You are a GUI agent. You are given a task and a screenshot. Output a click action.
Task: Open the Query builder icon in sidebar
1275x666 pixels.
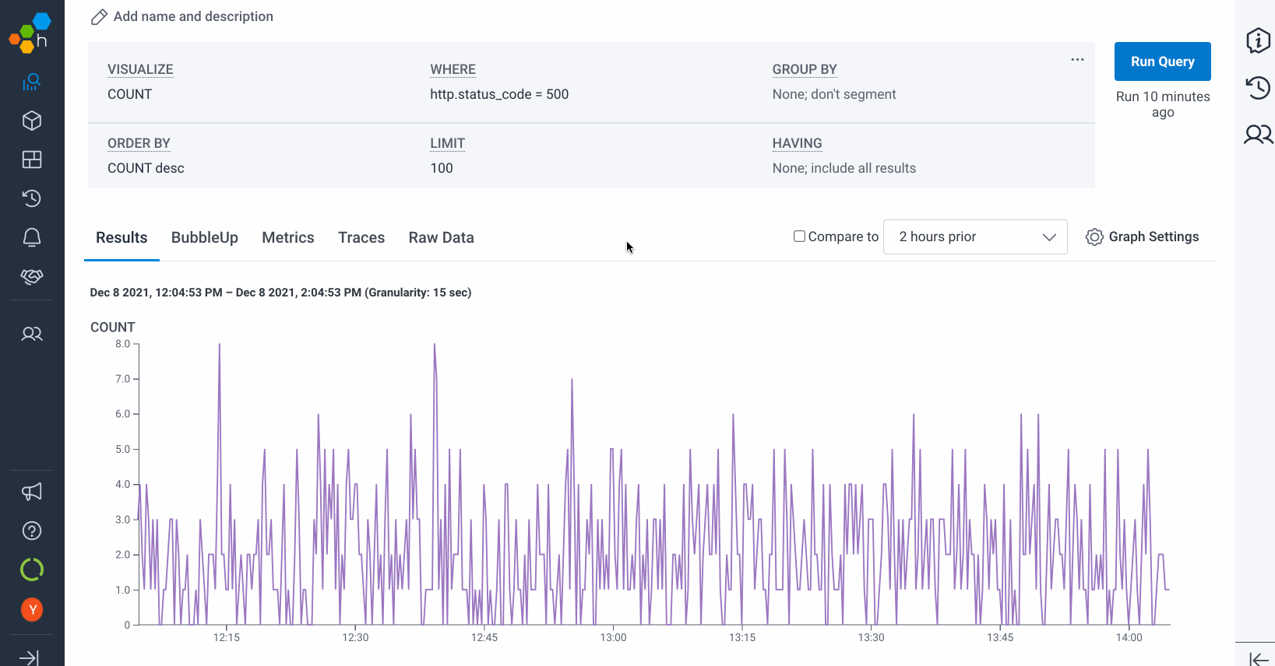click(32, 82)
